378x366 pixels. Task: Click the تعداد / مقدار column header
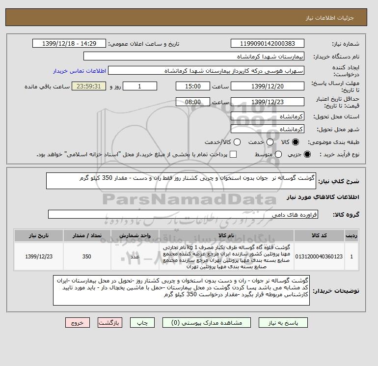pos(87,235)
